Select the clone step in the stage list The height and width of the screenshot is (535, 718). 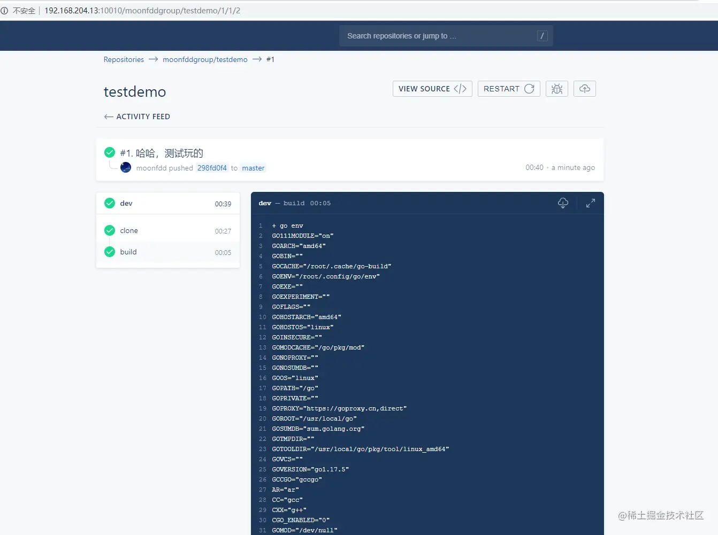[x=168, y=230]
